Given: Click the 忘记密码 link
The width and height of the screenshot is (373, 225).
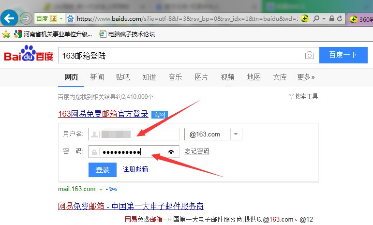Looking at the screenshot, I should point(197,151).
